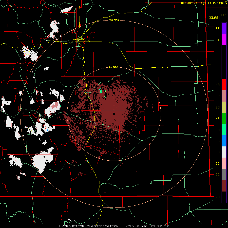Click the black radar site dot
228x228 pixels.
pyautogui.click(x=114, y=114)
